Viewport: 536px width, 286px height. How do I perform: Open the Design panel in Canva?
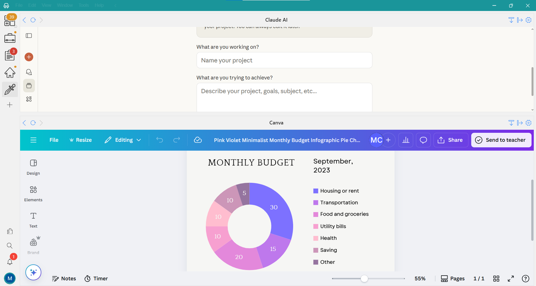pos(33,167)
